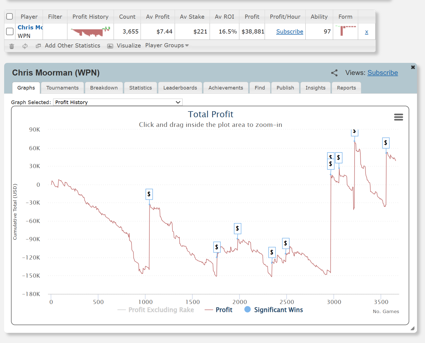Click the resize grip in panel corner
Viewport: 425px width, 343px height.
[x=413, y=328]
